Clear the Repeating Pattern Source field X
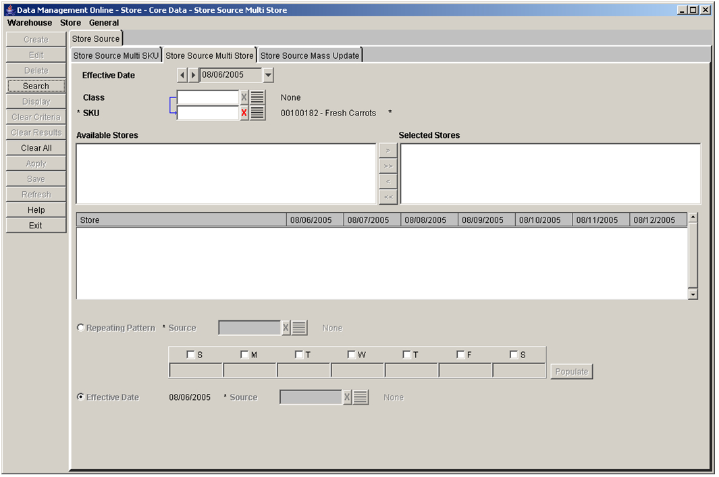 tap(286, 328)
